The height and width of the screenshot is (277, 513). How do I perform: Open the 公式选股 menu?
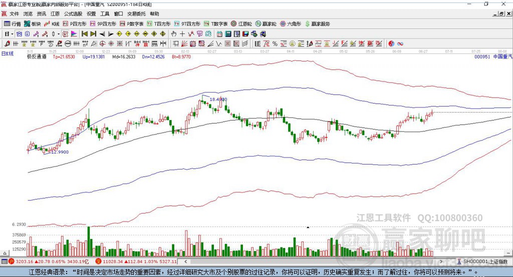[73, 13]
